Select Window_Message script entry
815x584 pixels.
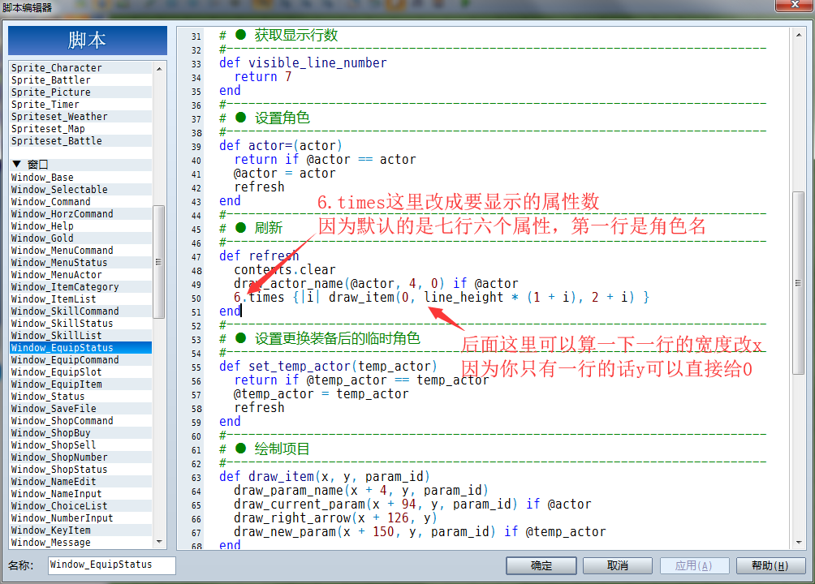point(80,542)
